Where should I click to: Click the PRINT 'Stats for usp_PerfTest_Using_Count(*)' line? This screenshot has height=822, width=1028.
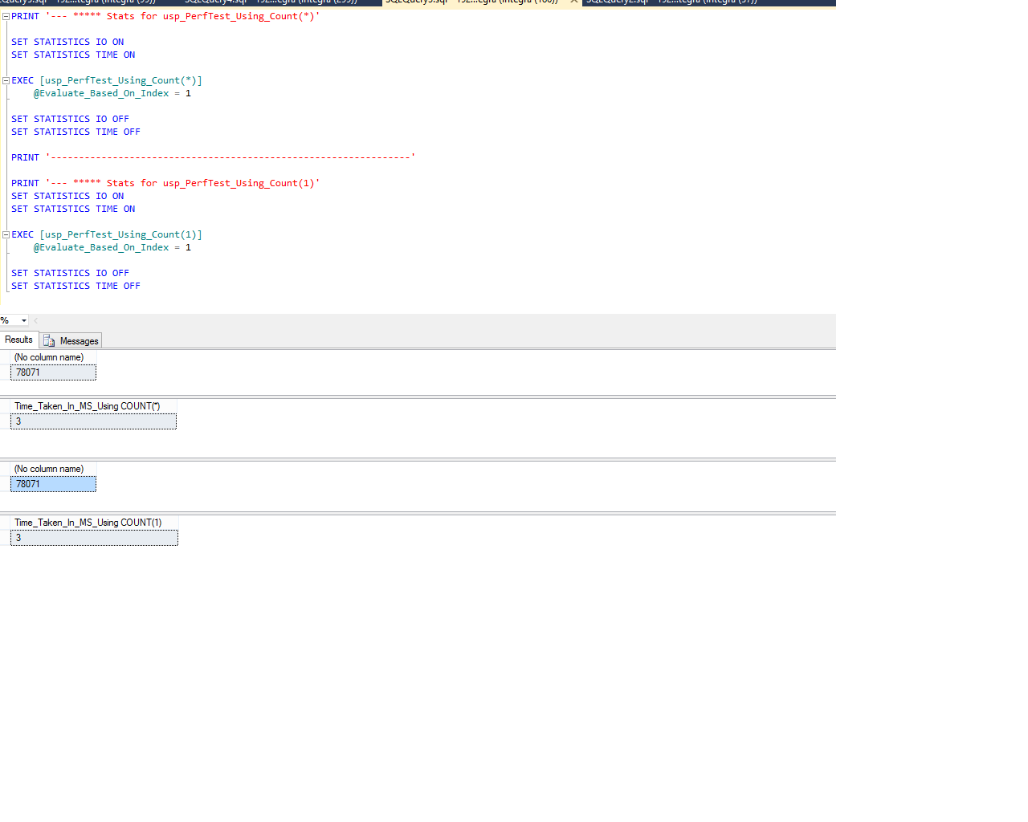[x=165, y=16]
